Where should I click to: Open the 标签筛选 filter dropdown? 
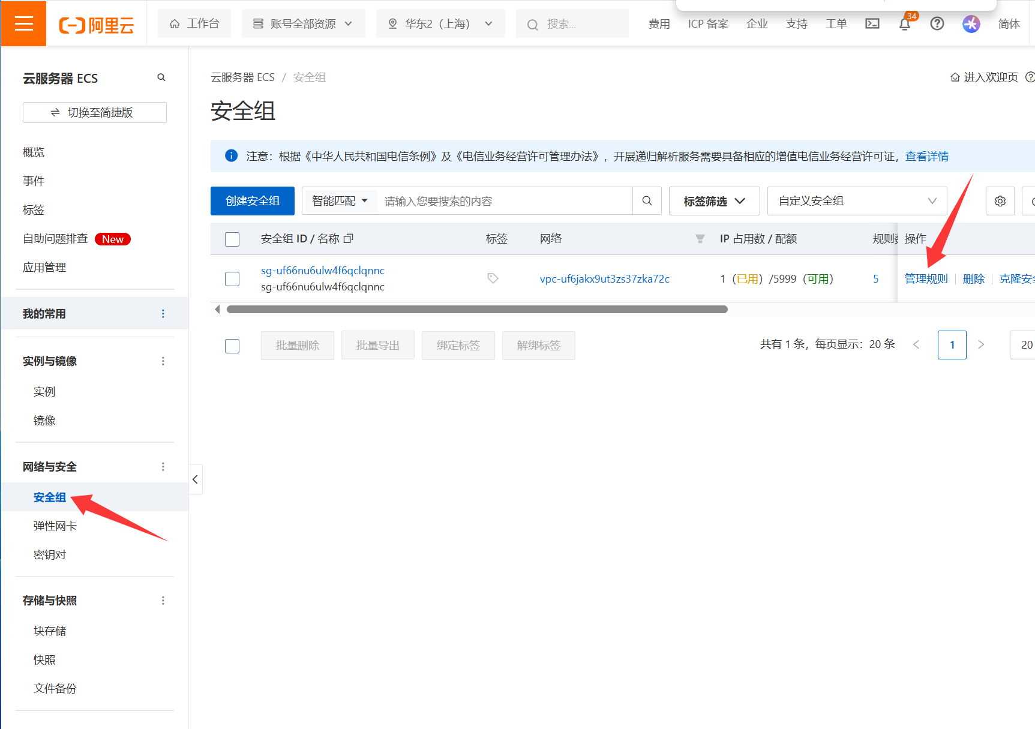713,201
